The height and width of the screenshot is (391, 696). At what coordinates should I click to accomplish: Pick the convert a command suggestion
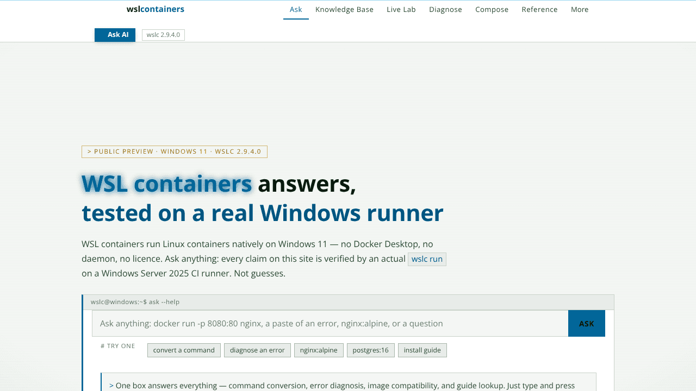pyautogui.click(x=184, y=350)
